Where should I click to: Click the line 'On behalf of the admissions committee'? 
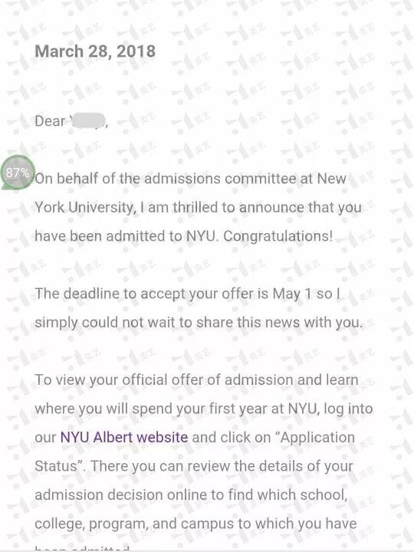click(190, 179)
